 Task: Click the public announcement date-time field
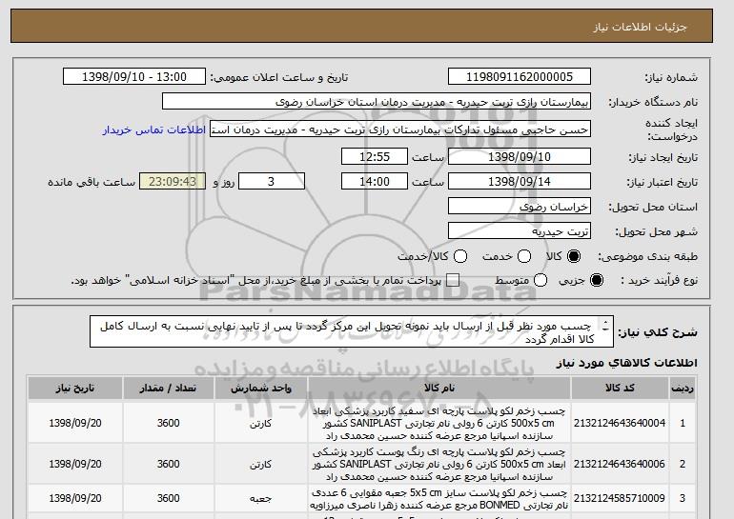click(134, 77)
